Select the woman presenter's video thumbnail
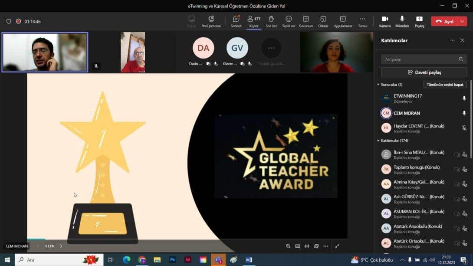 337,52
